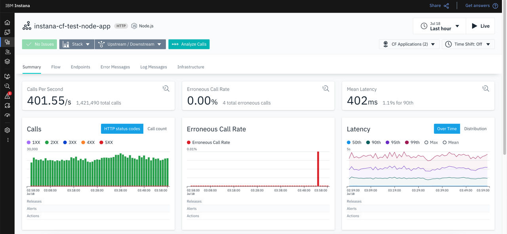Viewport: 507px width, 234px height.
Task: Click the No Issues status button
Action: point(40,44)
